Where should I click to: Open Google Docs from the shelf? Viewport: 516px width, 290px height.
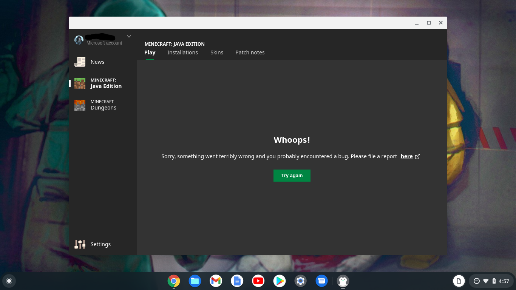[x=237, y=281]
